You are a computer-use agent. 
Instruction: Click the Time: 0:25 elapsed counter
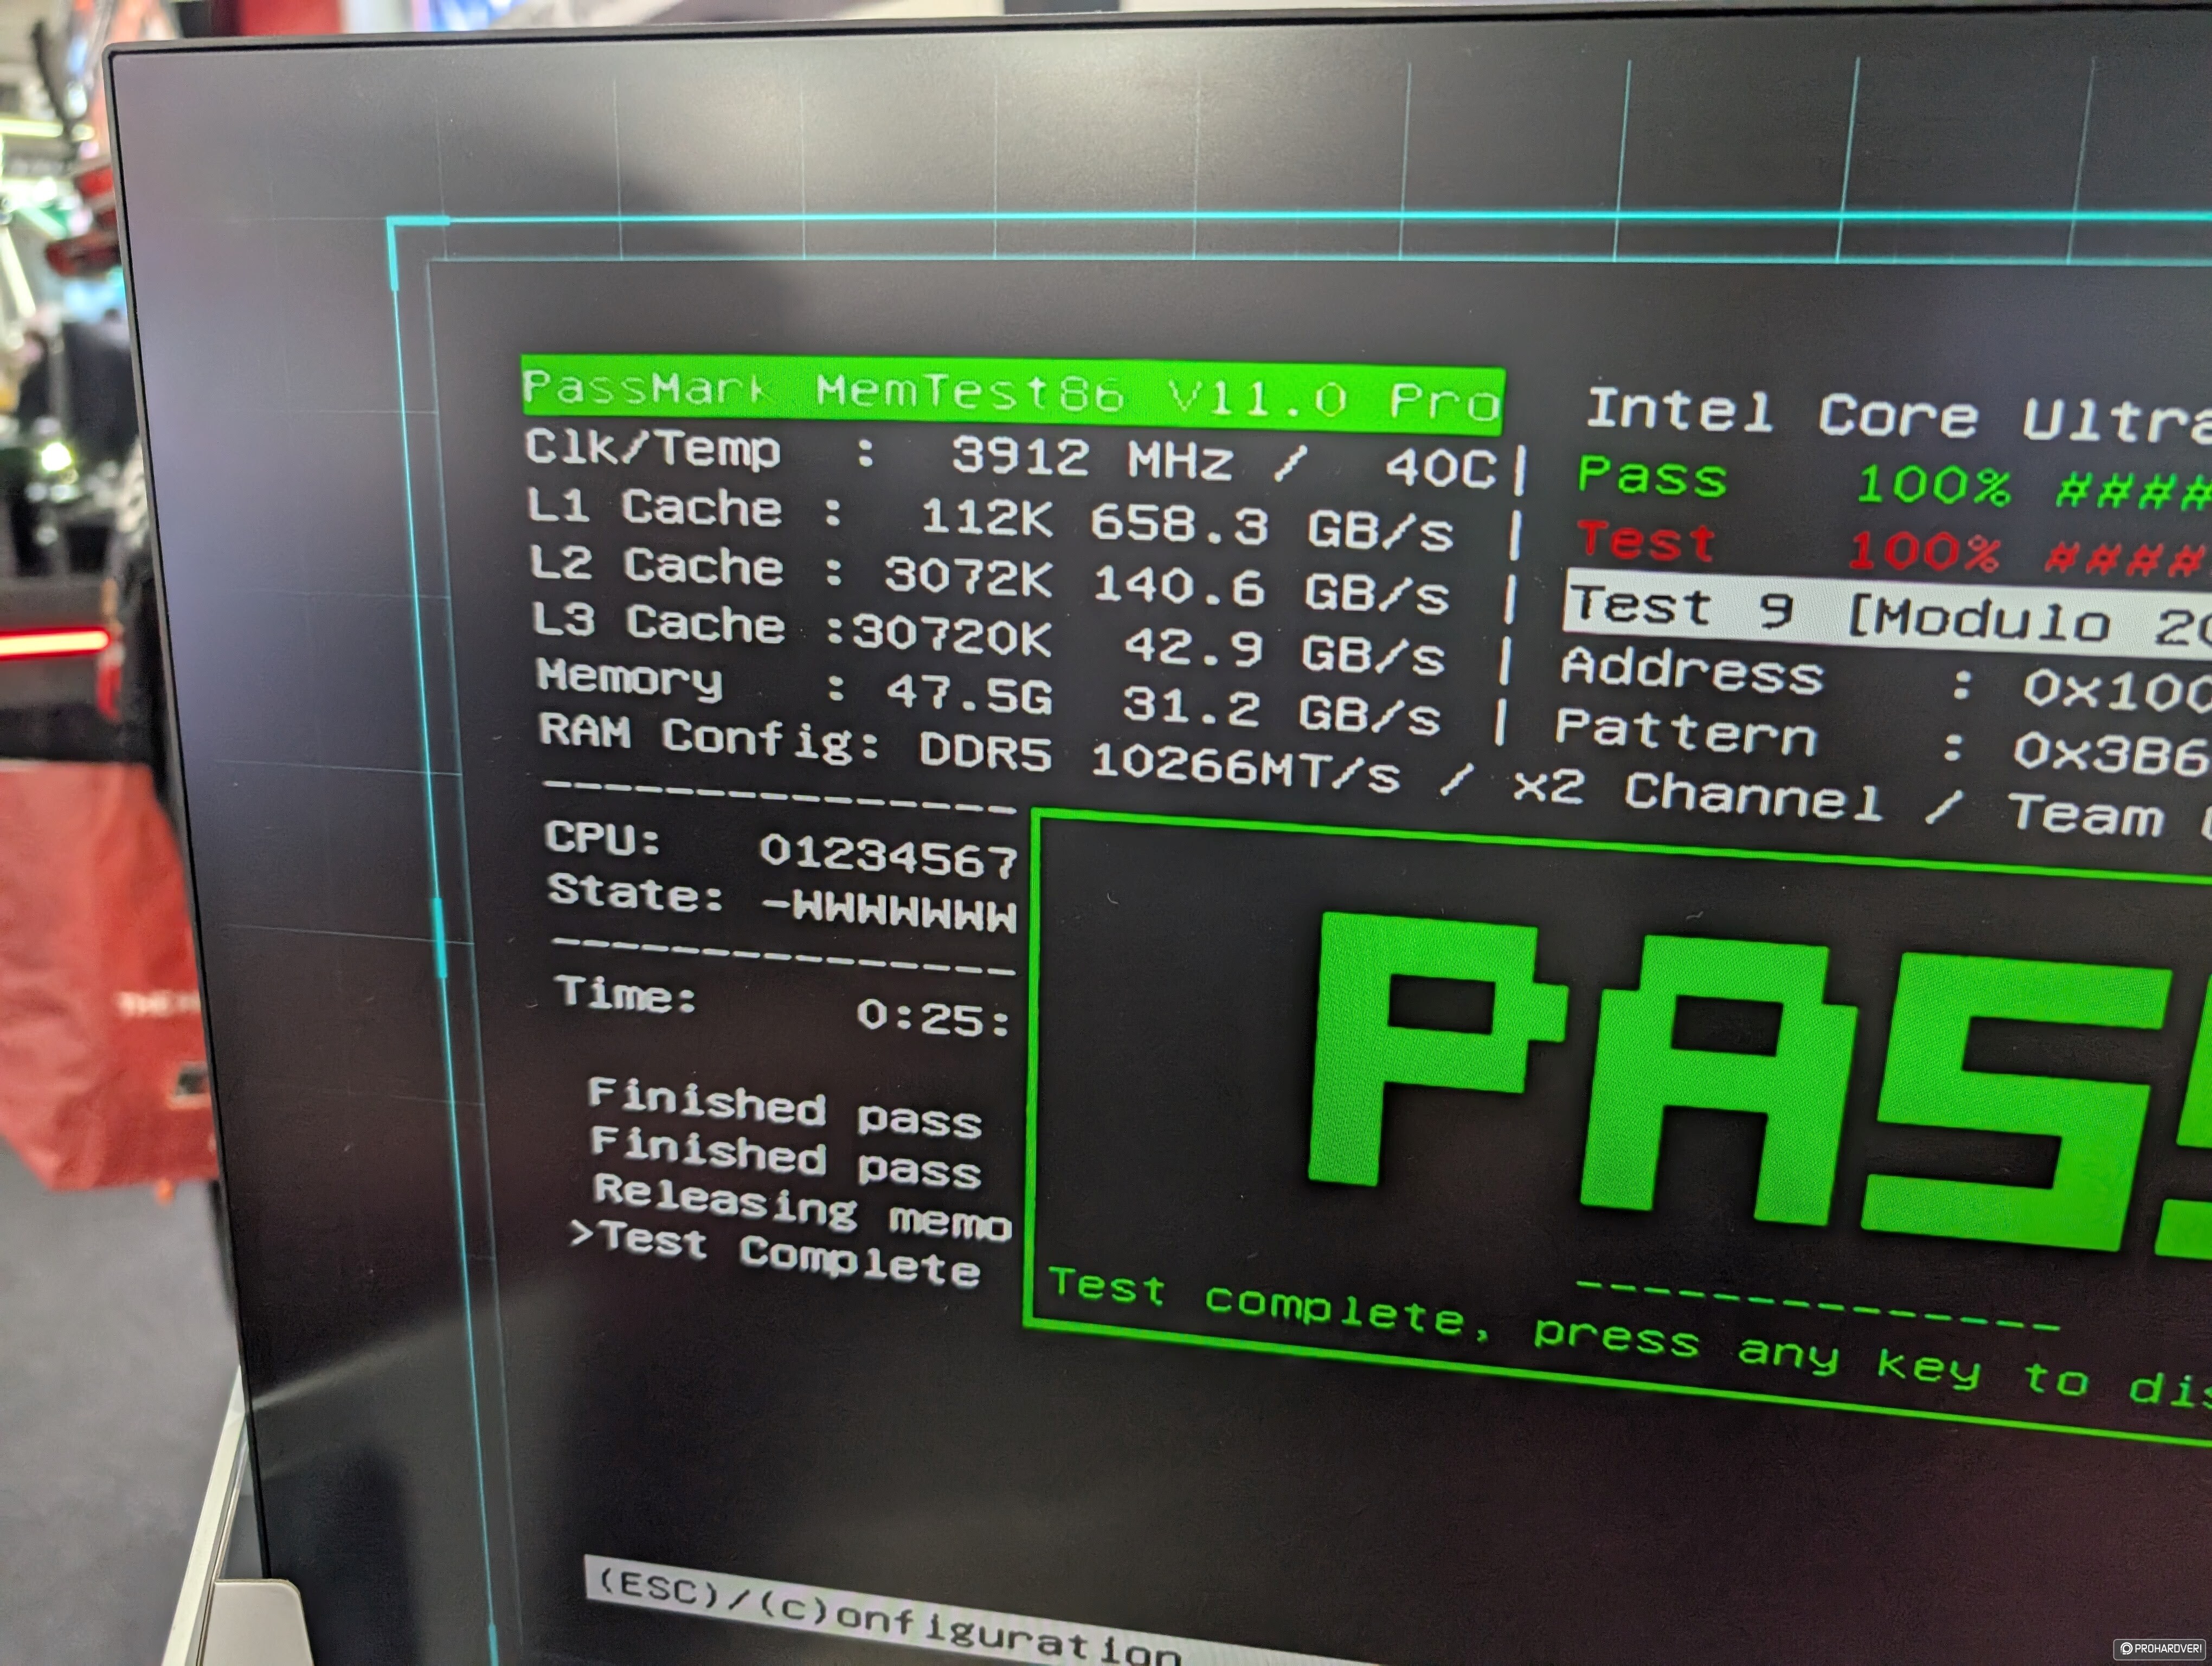pos(783,1007)
